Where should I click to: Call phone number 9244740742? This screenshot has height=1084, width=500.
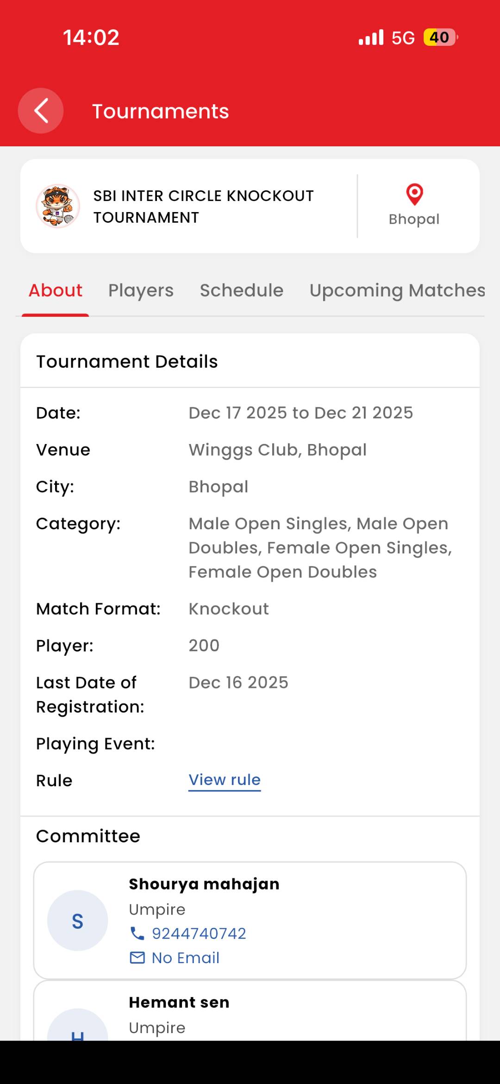[199, 934]
